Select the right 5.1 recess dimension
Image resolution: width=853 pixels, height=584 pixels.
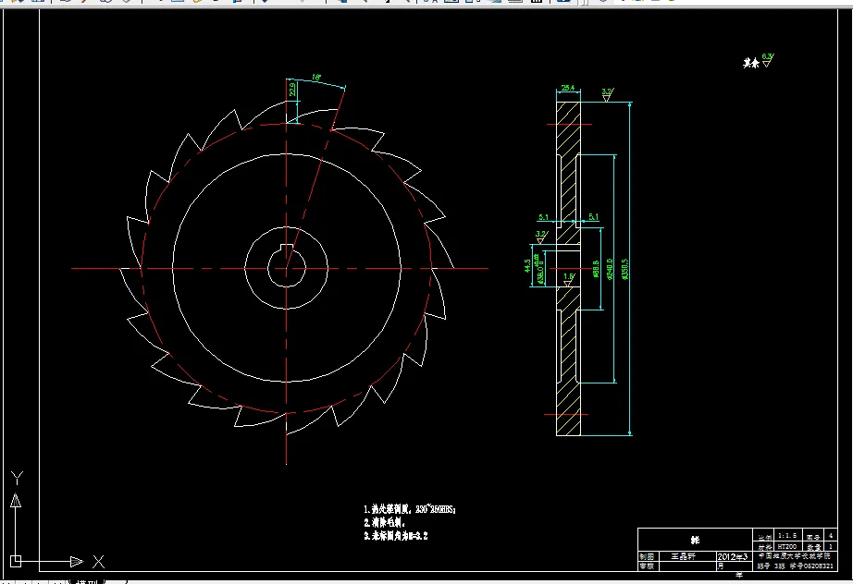(x=594, y=217)
